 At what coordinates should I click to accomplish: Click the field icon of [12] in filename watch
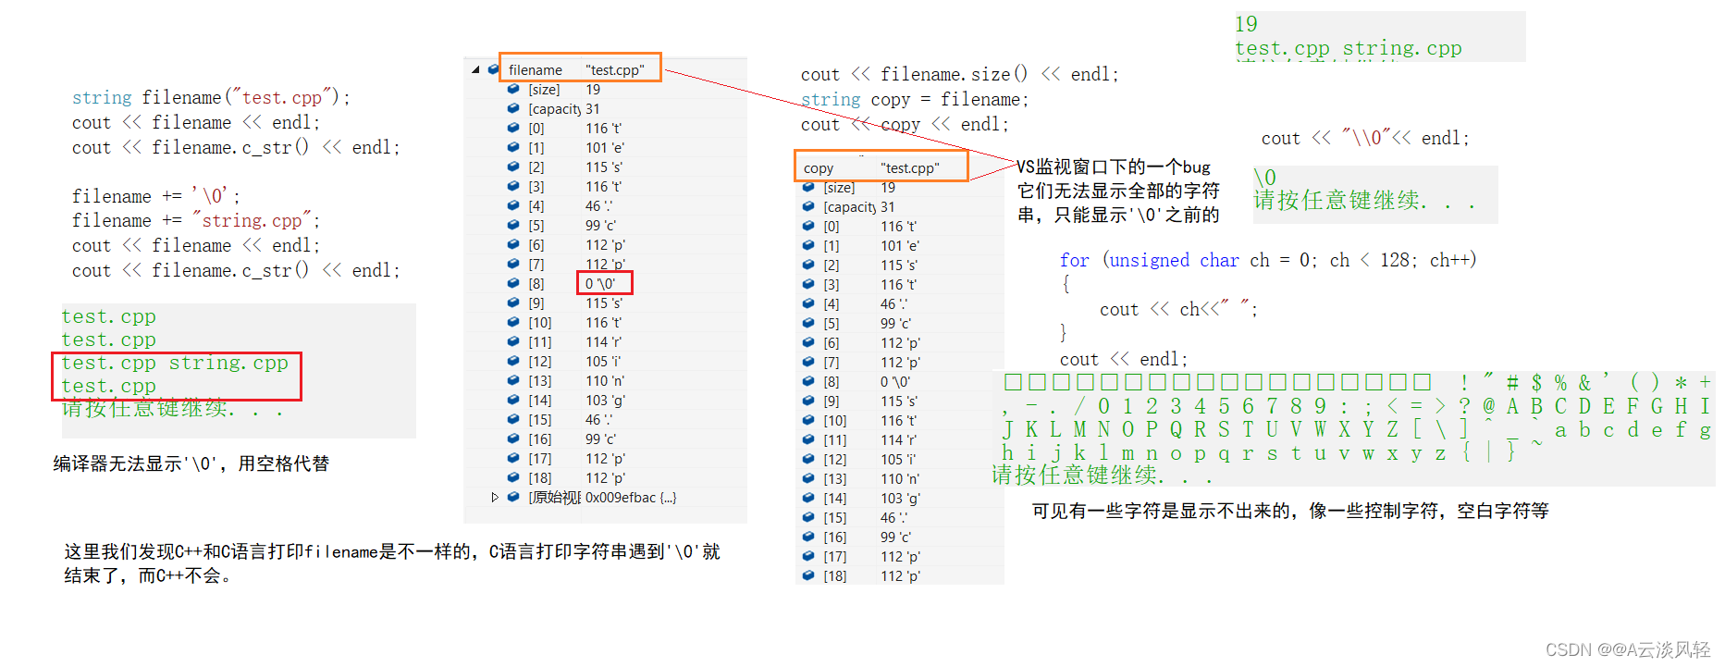(513, 362)
